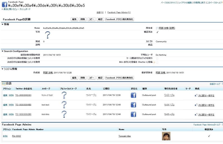This screenshot has height=144, width=223.
Task: Collapse the 情報 section
Action: (3, 24)
